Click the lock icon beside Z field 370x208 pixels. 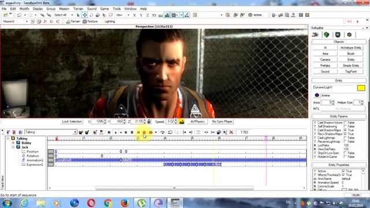point(149,122)
